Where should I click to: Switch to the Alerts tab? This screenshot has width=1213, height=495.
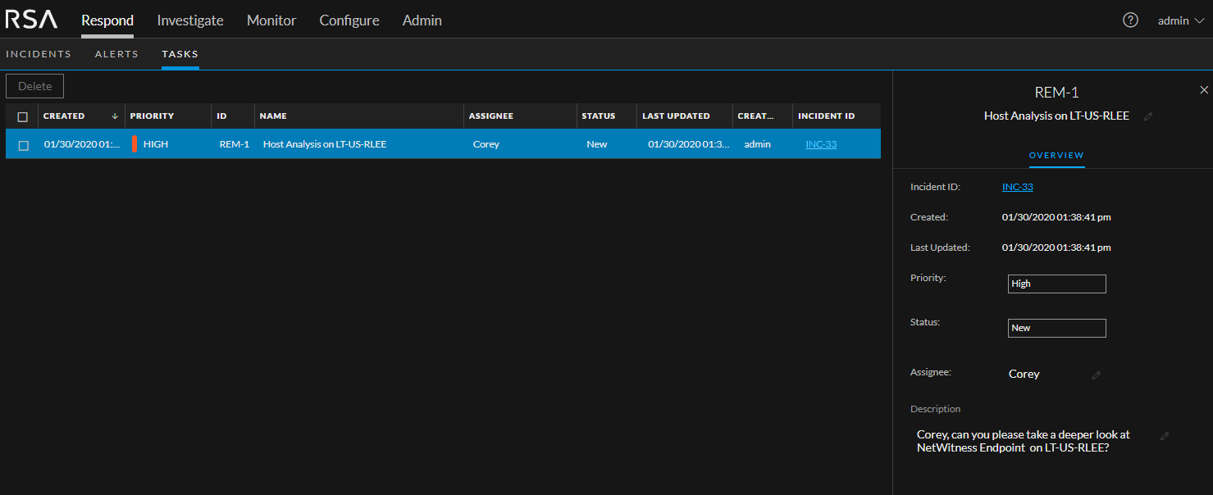116,54
